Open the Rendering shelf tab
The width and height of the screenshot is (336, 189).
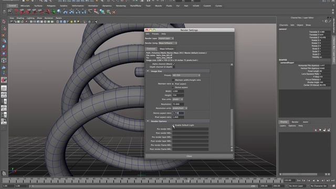pyautogui.click(x=121, y=6)
